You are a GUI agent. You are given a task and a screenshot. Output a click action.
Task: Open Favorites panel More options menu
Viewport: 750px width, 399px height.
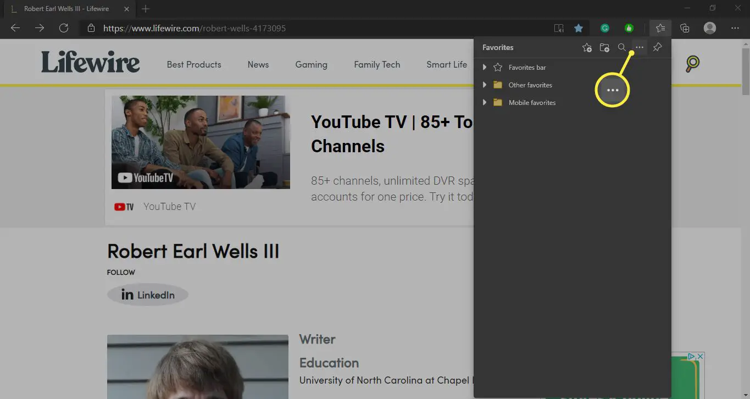pyautogui.click(x=640, y=48)
